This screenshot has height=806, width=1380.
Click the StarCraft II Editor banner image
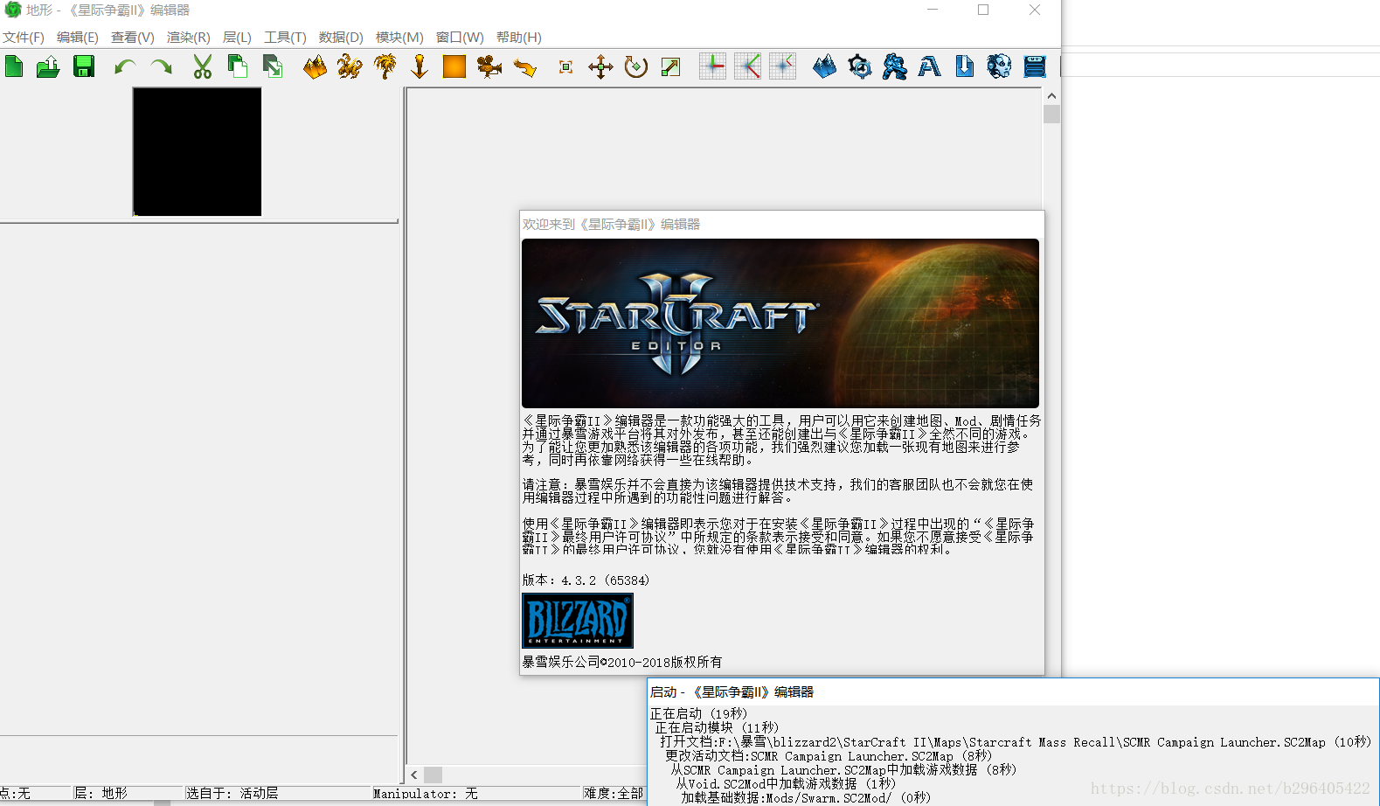point(780,323)
